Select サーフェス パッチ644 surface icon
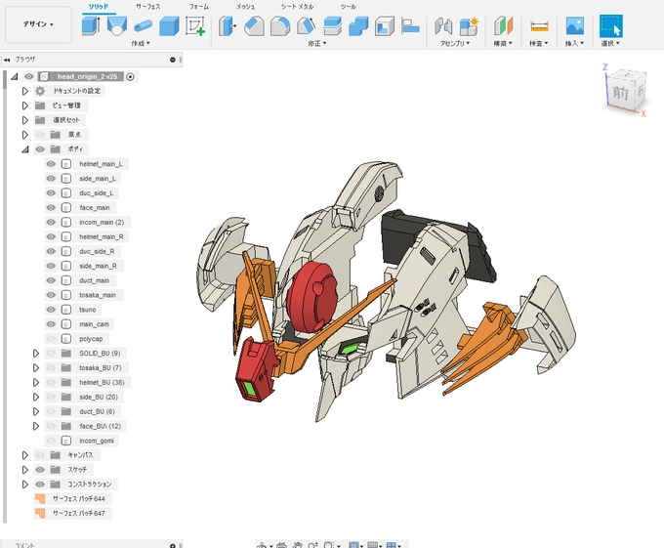The image size is (664, 548). 40,498
